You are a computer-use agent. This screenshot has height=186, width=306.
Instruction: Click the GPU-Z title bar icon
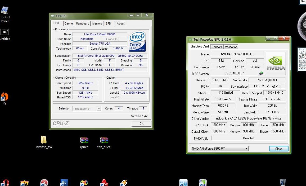coord(190,40)
